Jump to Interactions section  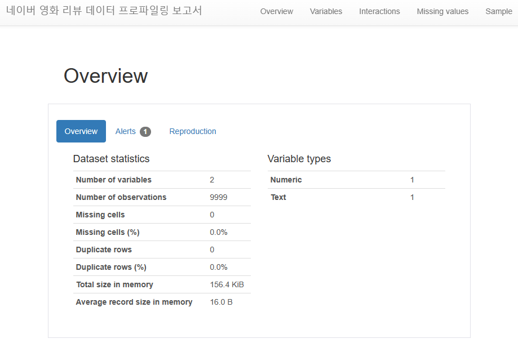pyautogui.click(x=379, y=12)
